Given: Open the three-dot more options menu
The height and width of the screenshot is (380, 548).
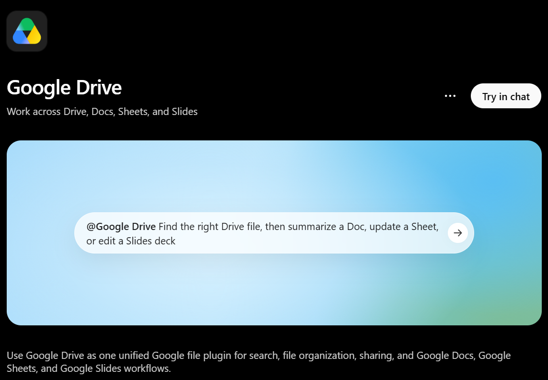Looking at the screenshot, I should (450, 96).
